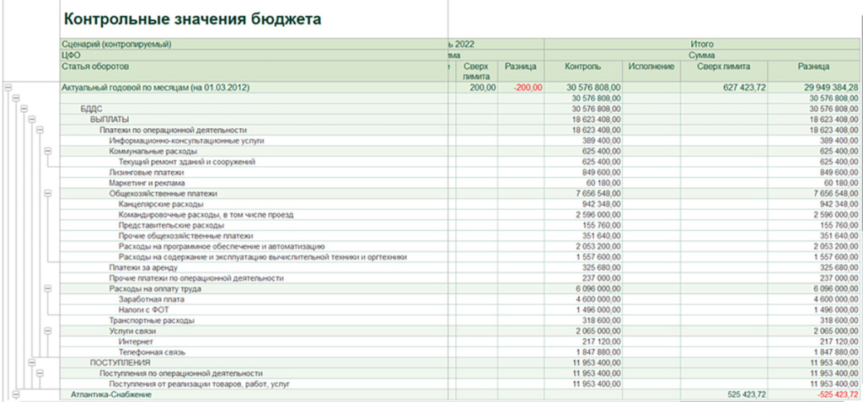This screenshot has width=863, height=402.
Task: Collapse the 'Коммунальные расходы' group
Action: point(49,152)
